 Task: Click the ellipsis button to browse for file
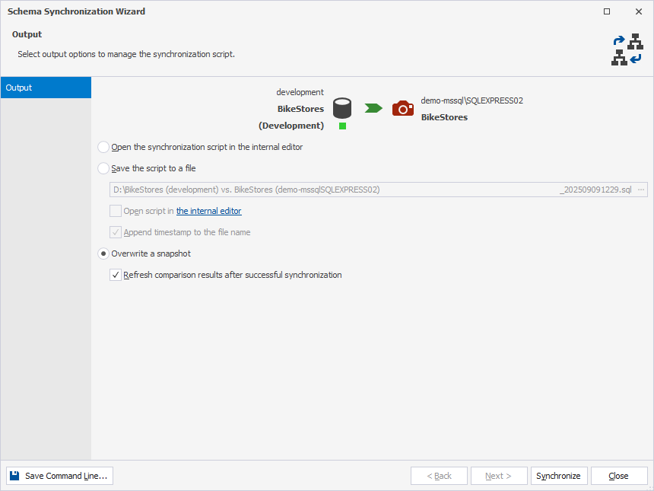tap(641, 189)
